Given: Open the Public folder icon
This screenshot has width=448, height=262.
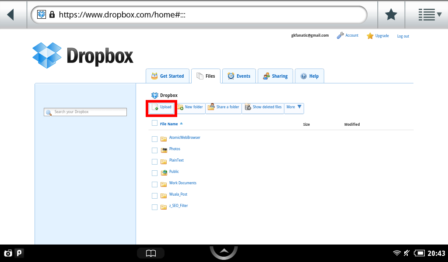Looking at the screenshot, I should [x=164, y=173].
